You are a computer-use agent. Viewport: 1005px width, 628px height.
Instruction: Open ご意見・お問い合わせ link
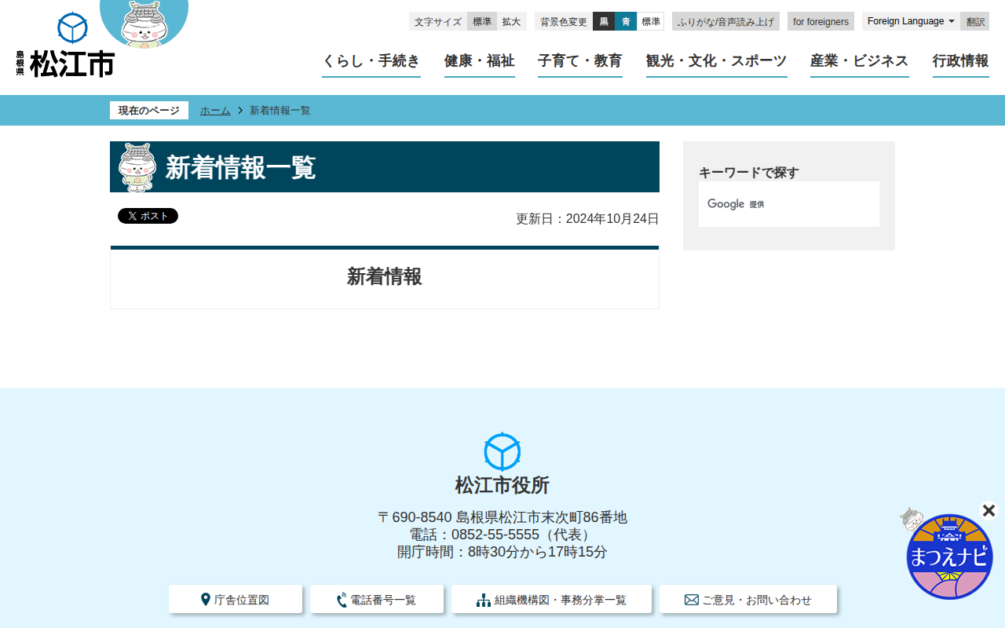coord(748,600)
